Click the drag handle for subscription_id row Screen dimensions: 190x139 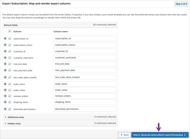[x=5, y=39]
